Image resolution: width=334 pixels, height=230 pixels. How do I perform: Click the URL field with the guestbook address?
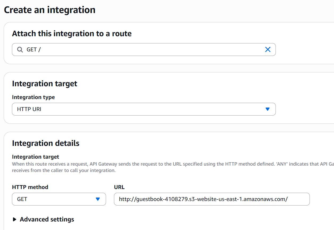[x=212, y=199]
